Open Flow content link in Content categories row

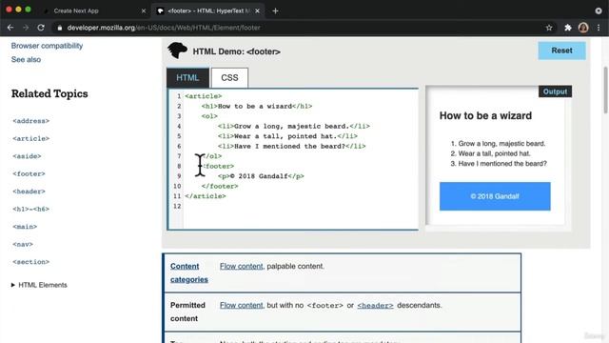(x=241, y=267)
